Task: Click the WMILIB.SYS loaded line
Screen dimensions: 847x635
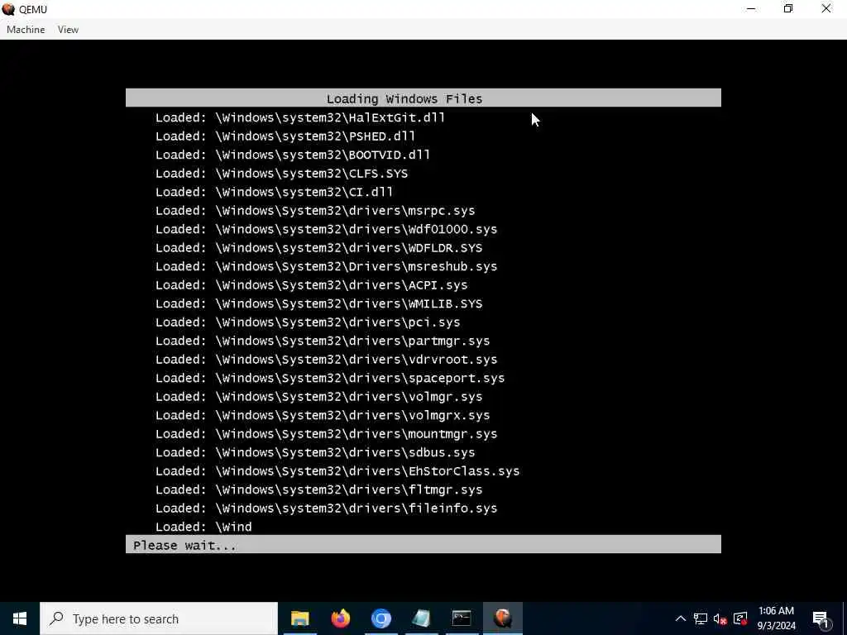Action: click(319, 304)
